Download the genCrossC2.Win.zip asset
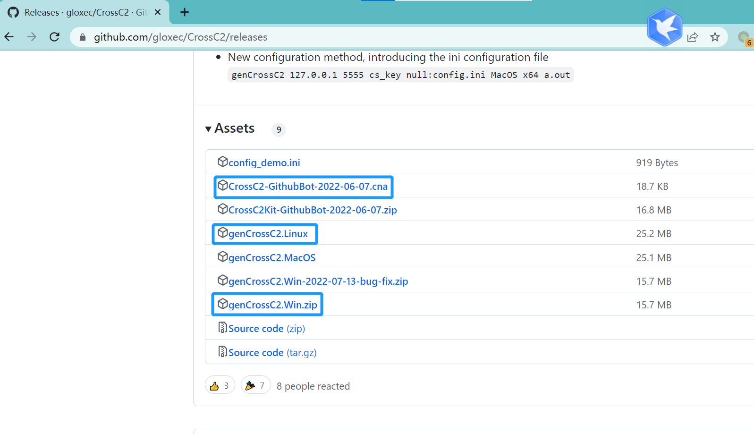The height and width of the screenshot is (434, 754). [x=273, y=305]
